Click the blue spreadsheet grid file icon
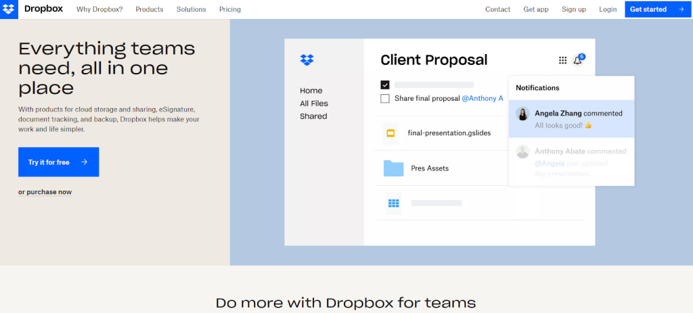693x313 pixels. (x=393, y=203)
